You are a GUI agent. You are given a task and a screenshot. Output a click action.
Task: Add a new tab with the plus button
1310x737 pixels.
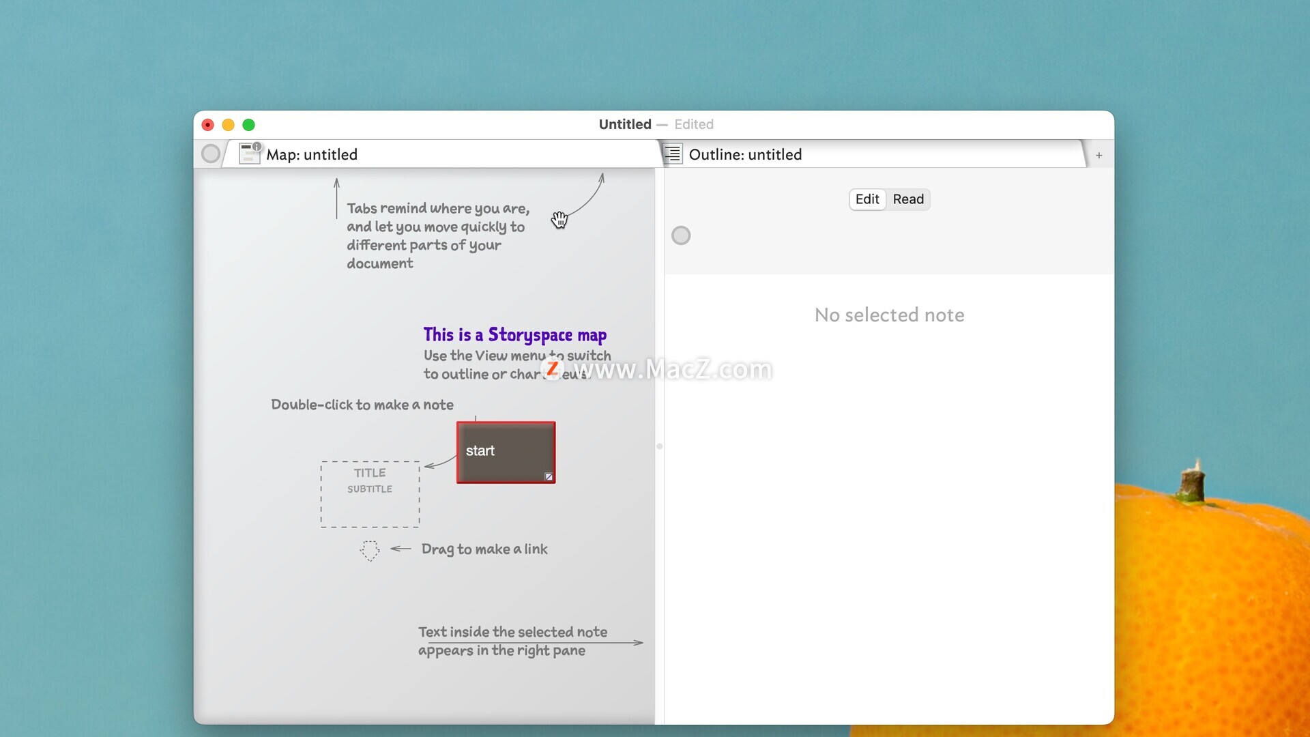1099,156
